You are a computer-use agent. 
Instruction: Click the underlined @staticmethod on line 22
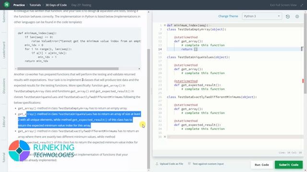click(186, 81)
